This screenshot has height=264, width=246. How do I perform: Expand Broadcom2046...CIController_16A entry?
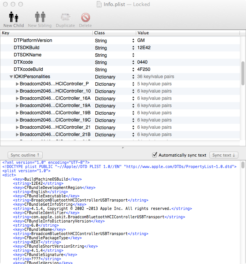[17, 98]
